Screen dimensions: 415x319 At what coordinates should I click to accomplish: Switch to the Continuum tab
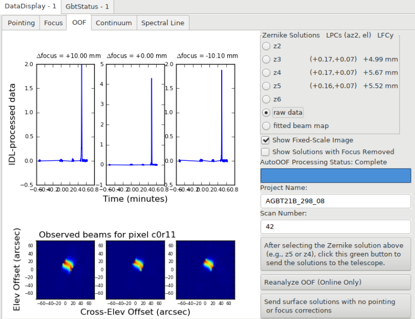(114, 23)
